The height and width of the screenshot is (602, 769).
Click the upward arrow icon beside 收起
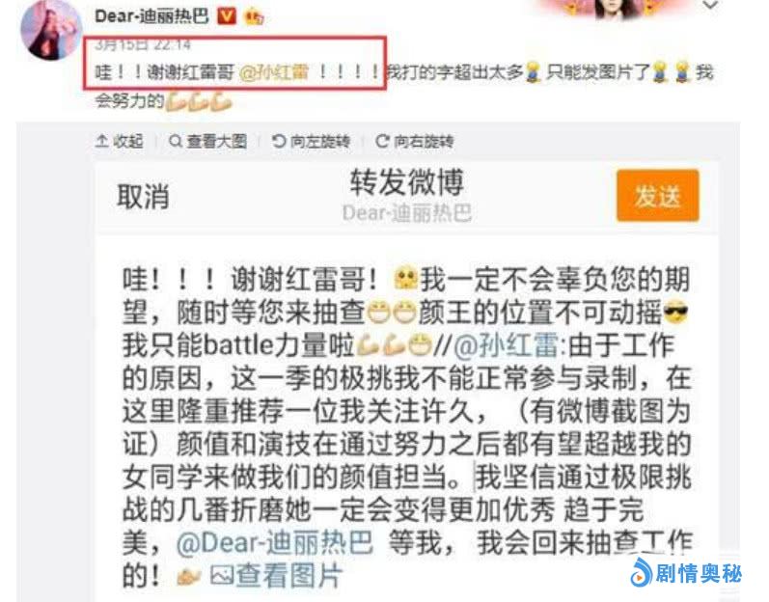click(x=101, y=141)
